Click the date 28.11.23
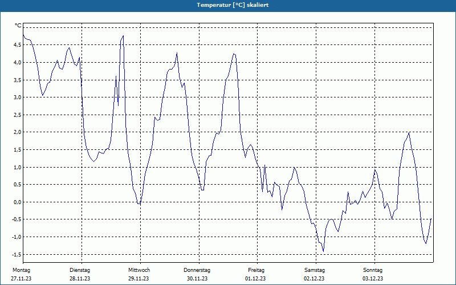The image size is (456, 285). [80, 279]
